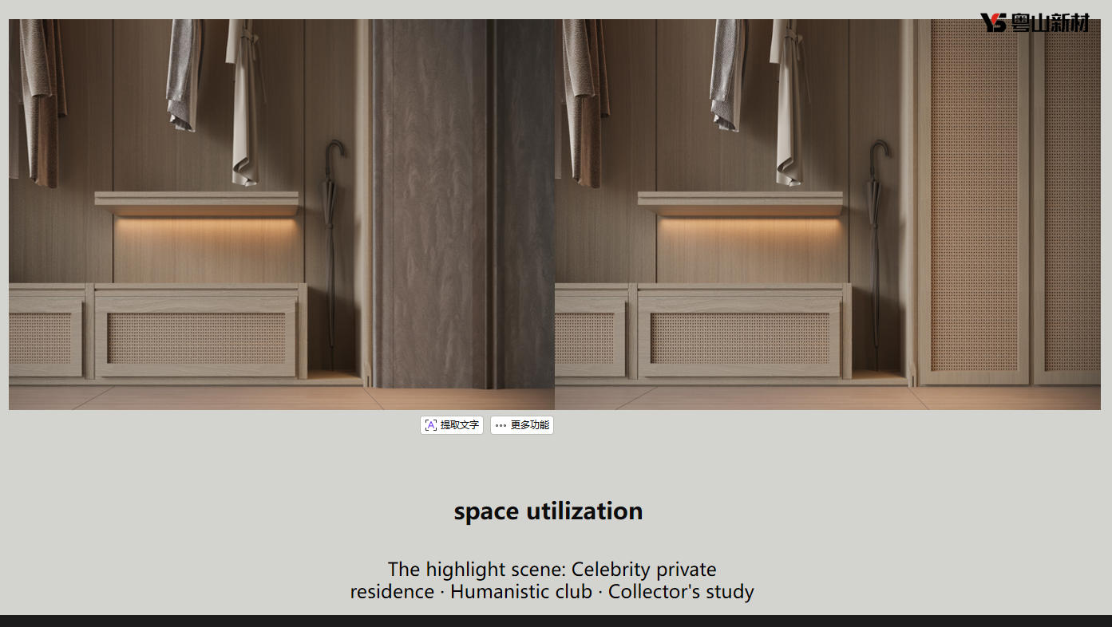
Task: Click the YS emblem in the logo
Action: (x=993, y=22)
